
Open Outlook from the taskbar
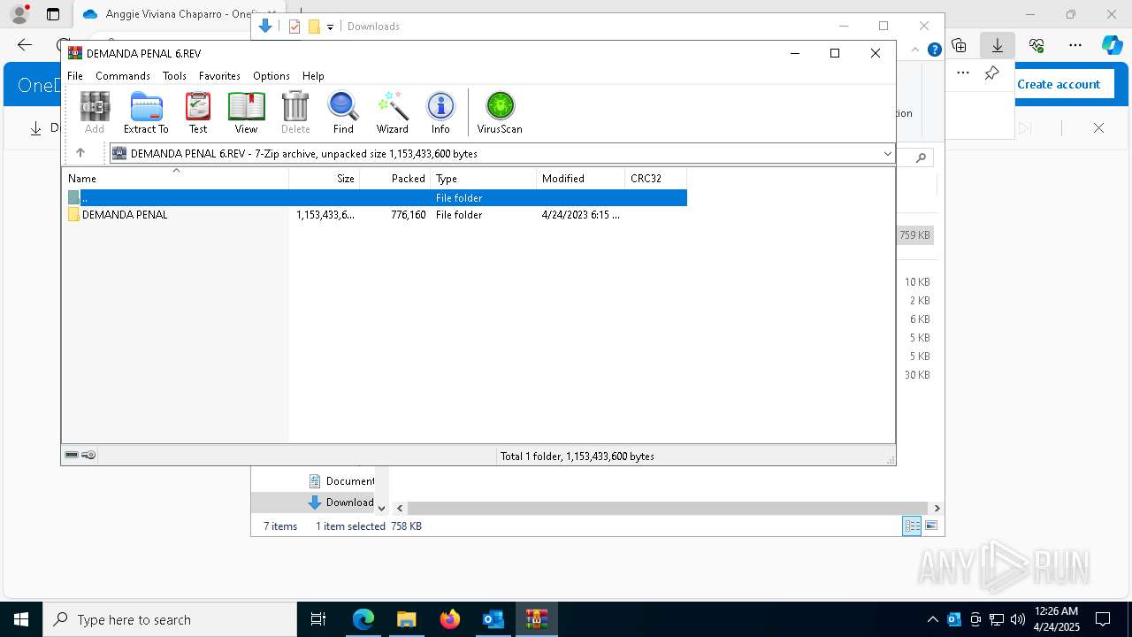493,619
